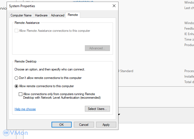Click the WORKGROUP link behind the dialog
The image size is (194, 139).
click(83, 1)
